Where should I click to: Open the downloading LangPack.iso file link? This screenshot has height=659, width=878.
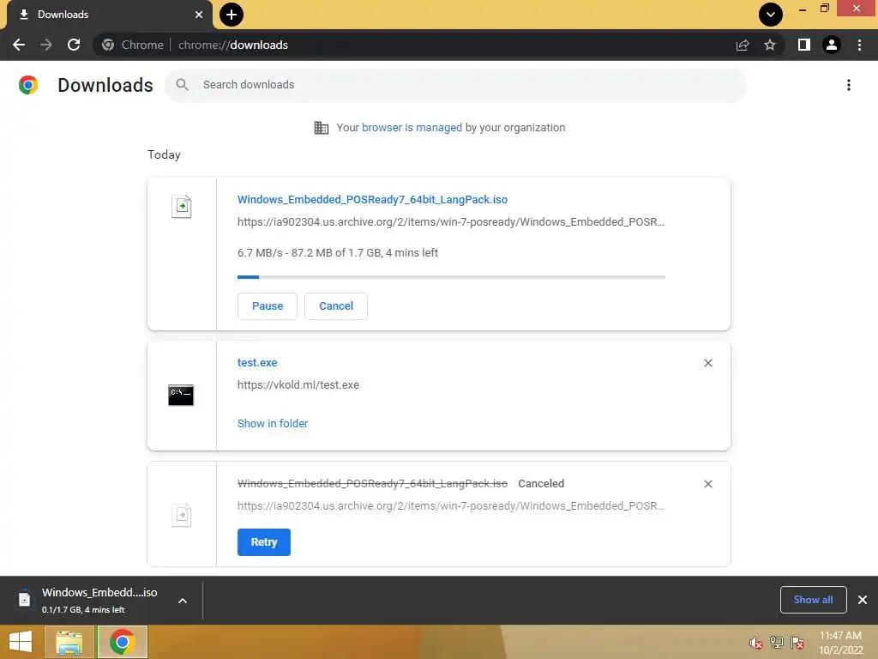pos(372,199)
